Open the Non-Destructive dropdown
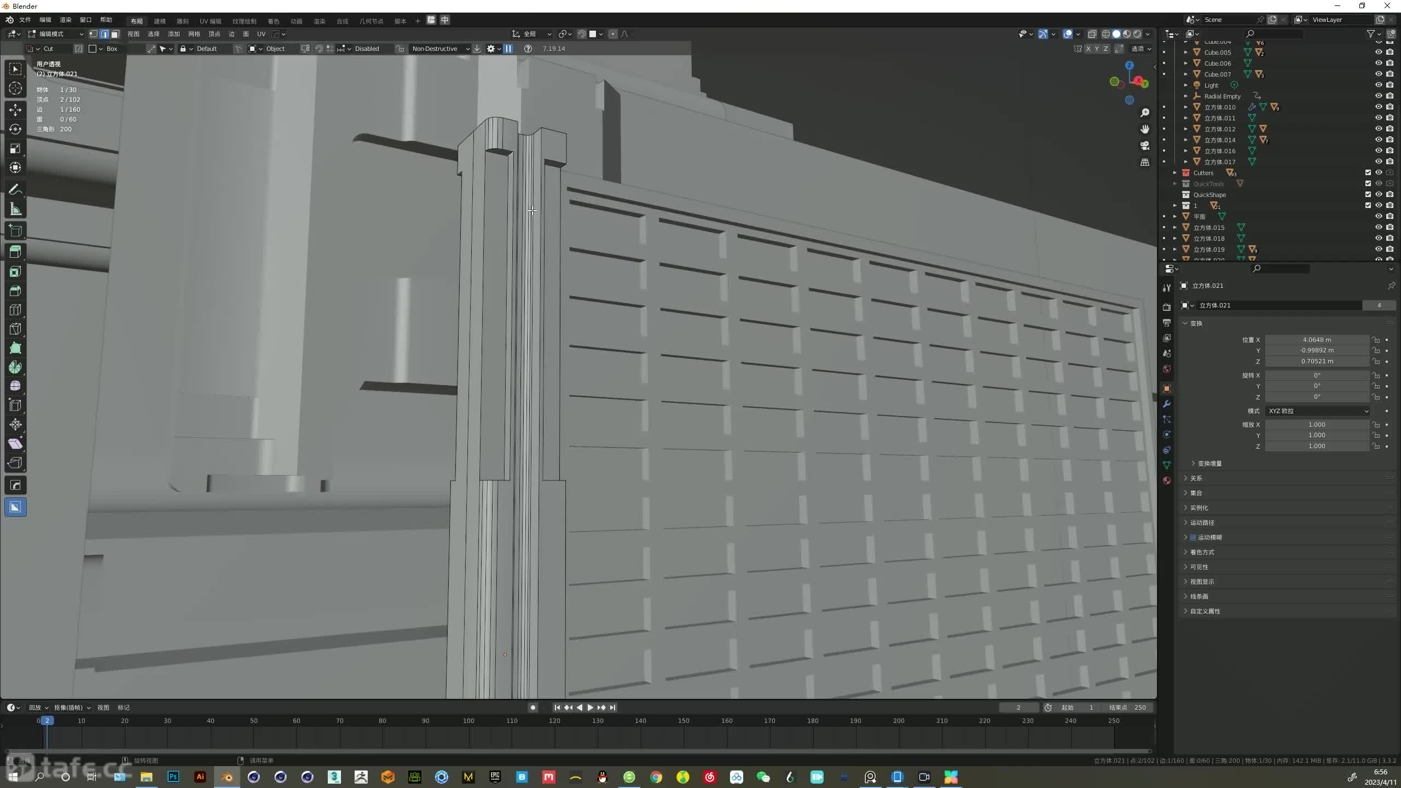The image size is (1401, 788). 440,49
